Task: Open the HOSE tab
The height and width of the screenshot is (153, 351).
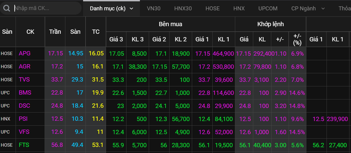Action: coord(212,9)
